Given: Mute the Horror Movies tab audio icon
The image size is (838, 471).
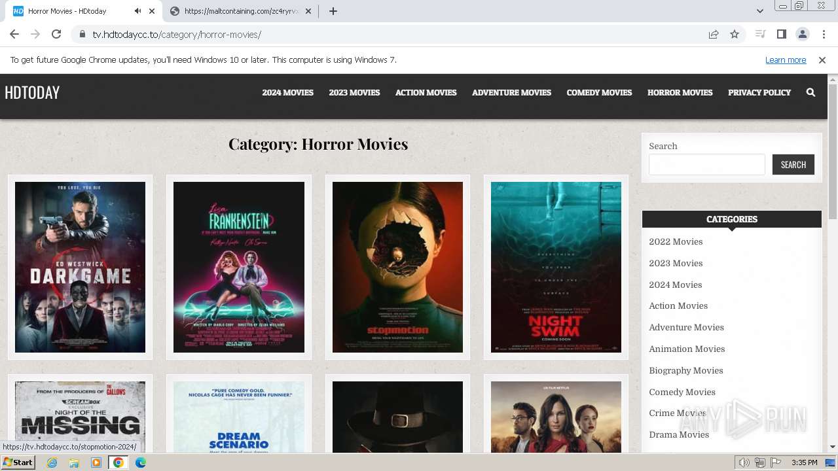Looking at the screenshot, I should point(137,11).
